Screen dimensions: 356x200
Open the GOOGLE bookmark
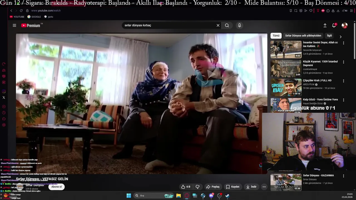tap(34, 17)
